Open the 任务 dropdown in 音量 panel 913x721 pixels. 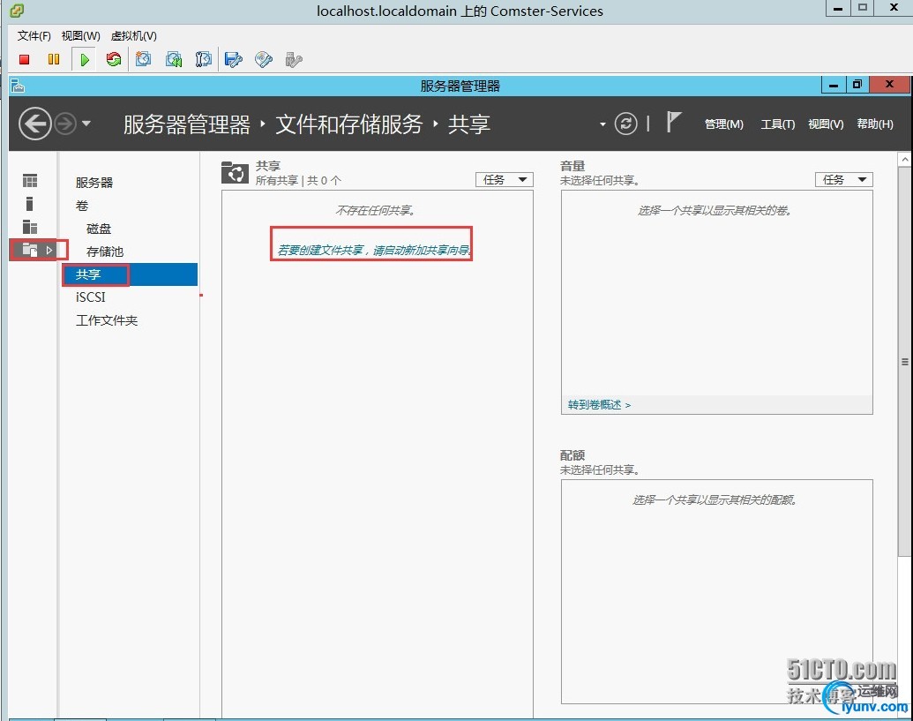tap(843, 179)
